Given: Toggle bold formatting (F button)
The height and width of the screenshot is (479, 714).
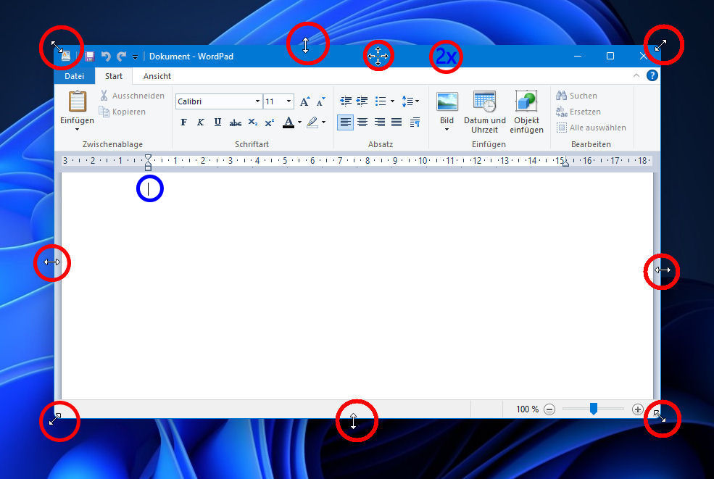Looking at the screenshot, I should pyautogui.click(x=183, y=122).
